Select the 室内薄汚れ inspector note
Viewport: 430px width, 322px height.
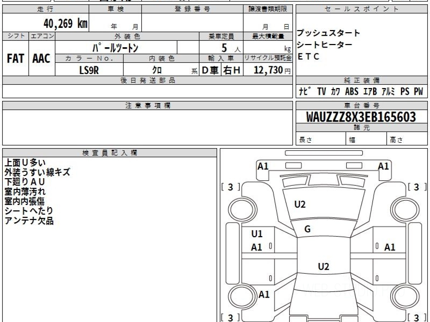click(25, 191)
